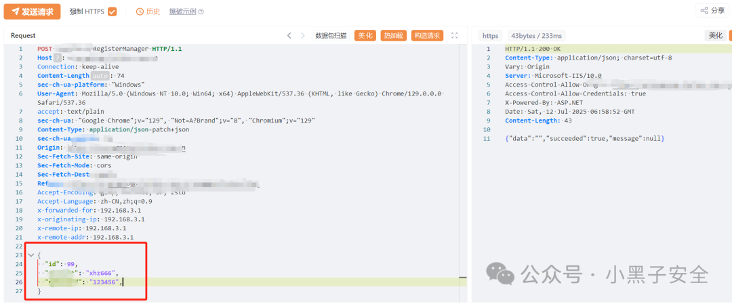732x304 pixels.
Task: Click 美化 in the Request panel
Action: pos(365,35)
